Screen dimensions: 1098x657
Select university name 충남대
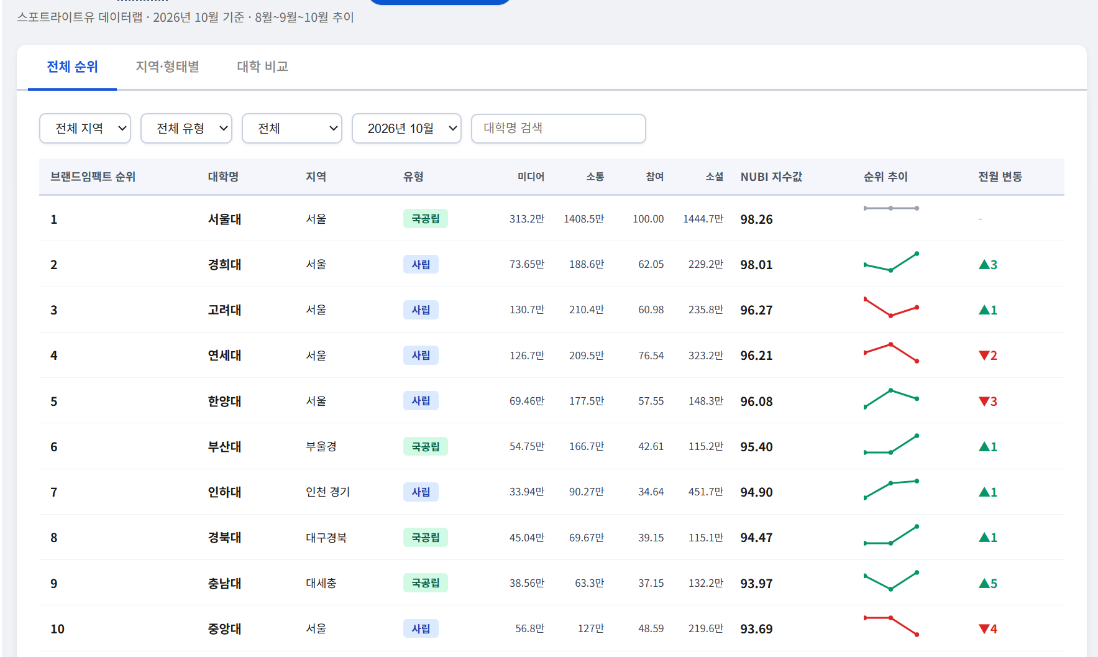point(224,584)
